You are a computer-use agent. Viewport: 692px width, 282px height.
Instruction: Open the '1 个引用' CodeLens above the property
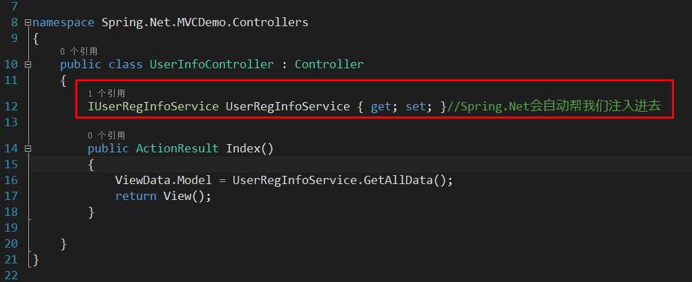(106, 93)
